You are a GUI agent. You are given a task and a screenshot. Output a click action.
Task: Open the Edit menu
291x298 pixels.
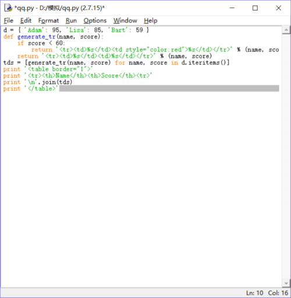pos(26,20)
